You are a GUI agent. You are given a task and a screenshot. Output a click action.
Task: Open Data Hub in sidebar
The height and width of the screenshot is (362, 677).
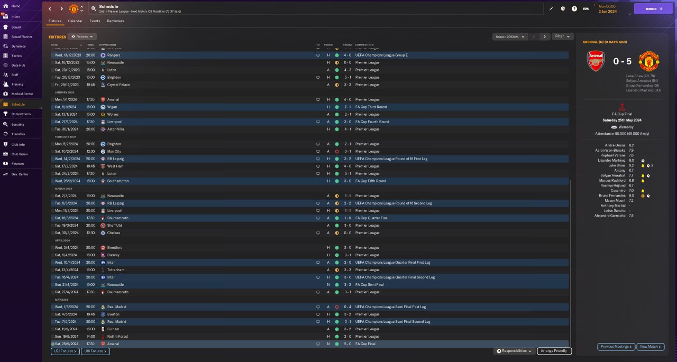20,65
